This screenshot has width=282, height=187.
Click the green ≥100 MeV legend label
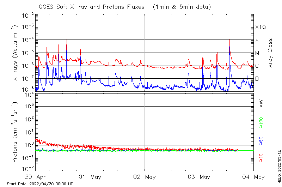pos(261,122)
